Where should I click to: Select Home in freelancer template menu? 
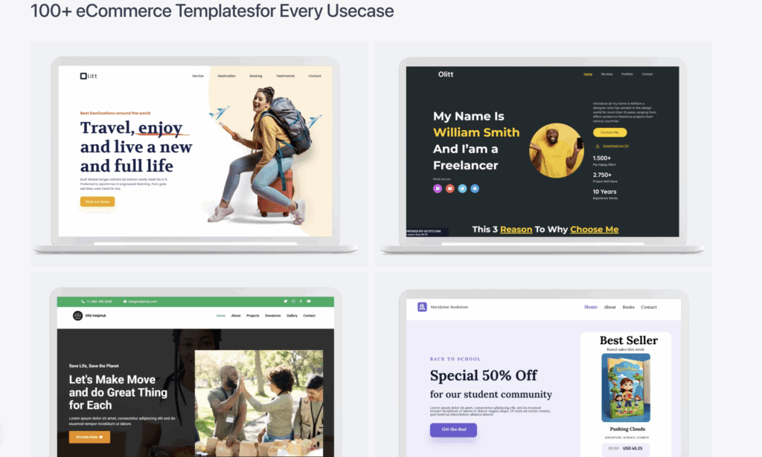coord(588,74)
